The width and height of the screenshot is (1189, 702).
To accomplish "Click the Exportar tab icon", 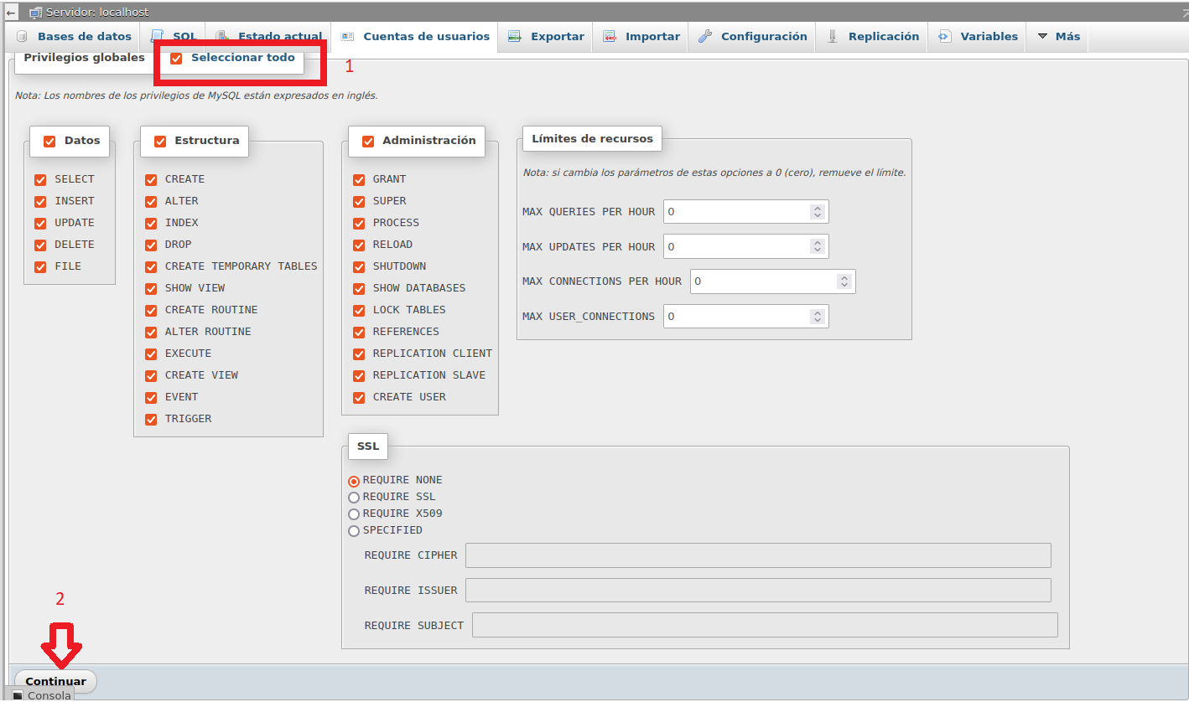I will [x=515, y=37].
